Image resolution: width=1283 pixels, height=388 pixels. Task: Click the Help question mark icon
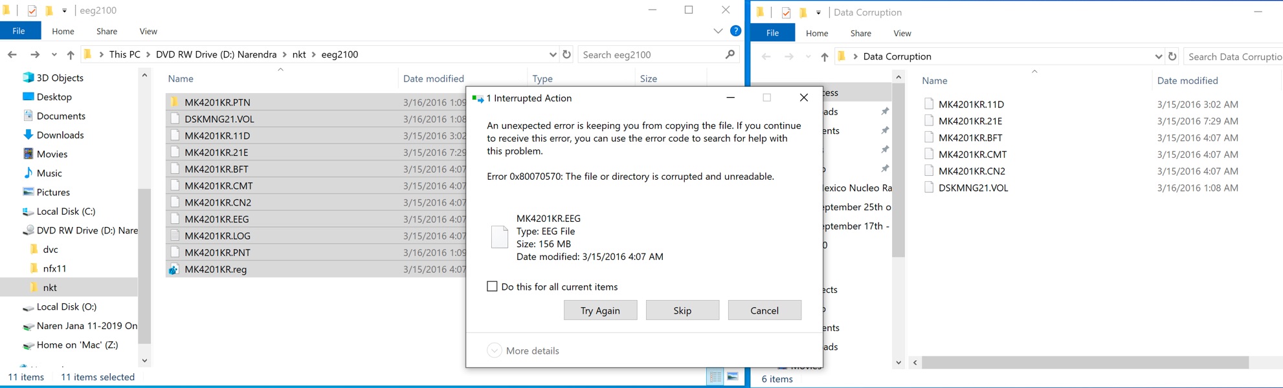pyautogui.click(x=735, y=31)
